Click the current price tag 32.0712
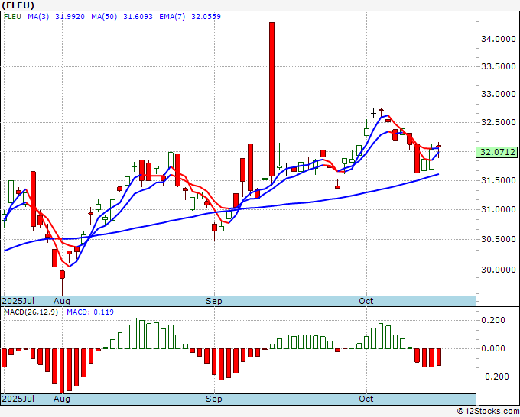 [x=497, y=152]
